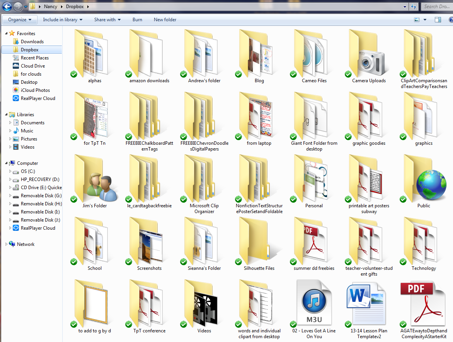
Task: Click Dropbox in the address breadcrumb
Action: (75, 6)
